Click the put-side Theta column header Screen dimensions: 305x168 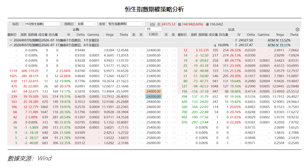tap(294, 35)
